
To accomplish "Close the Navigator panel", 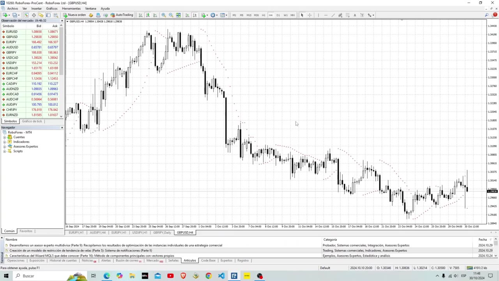I will [x=62, y=128].
